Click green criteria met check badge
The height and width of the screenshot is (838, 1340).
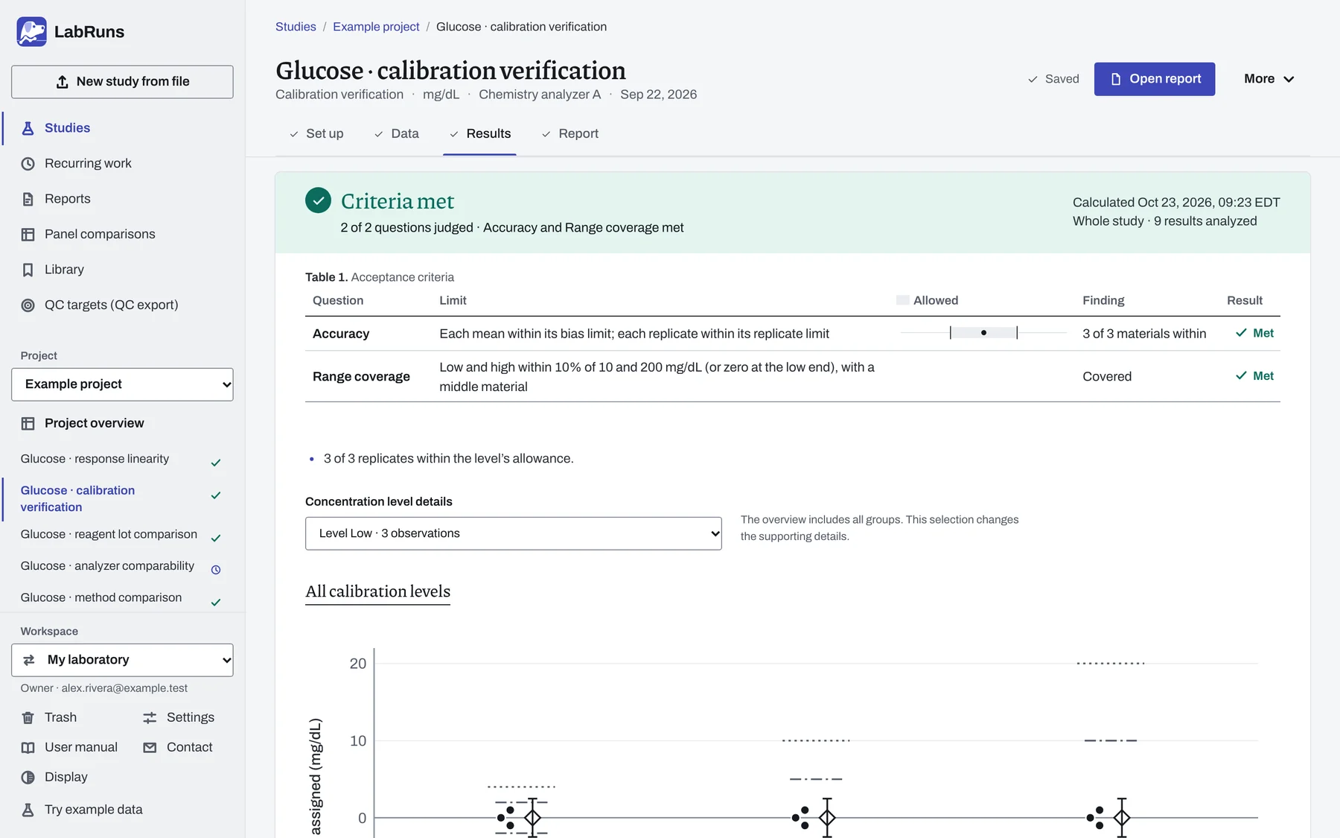(x=318, y=200)
